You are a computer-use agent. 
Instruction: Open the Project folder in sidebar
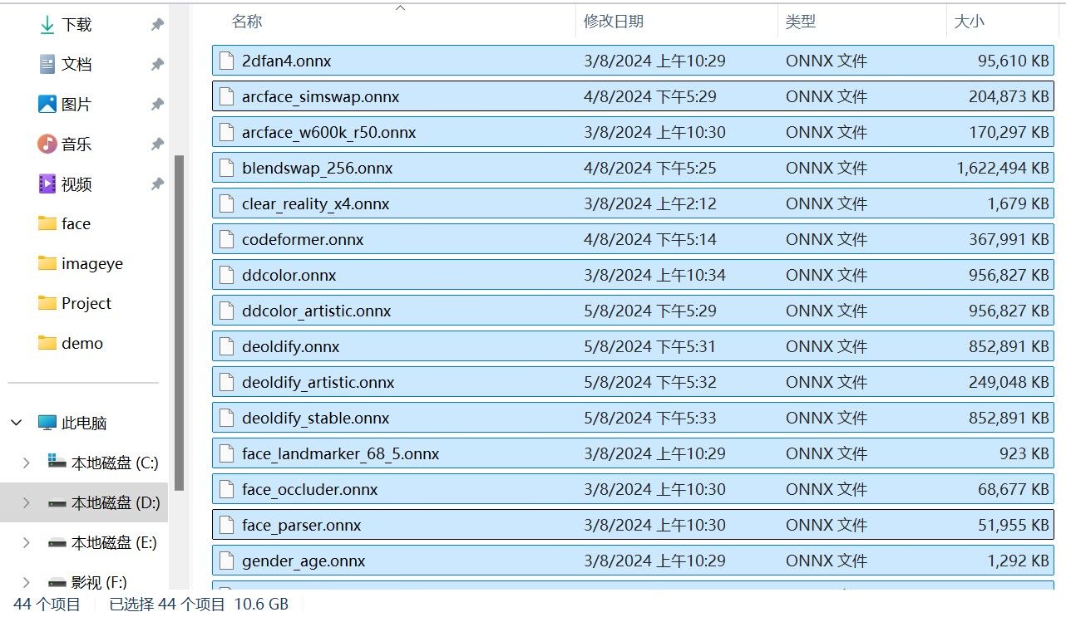86,303
